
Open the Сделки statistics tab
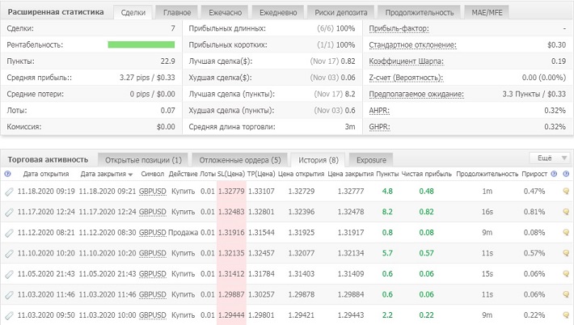[133, 12]
